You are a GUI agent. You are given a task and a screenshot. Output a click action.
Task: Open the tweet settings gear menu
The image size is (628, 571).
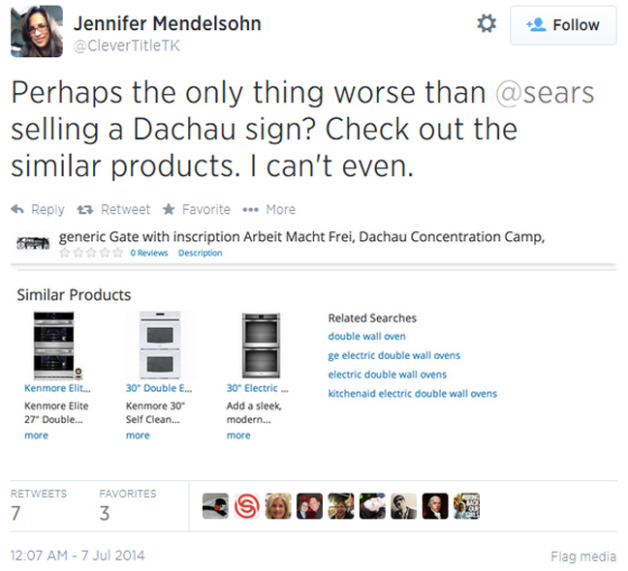487,24
